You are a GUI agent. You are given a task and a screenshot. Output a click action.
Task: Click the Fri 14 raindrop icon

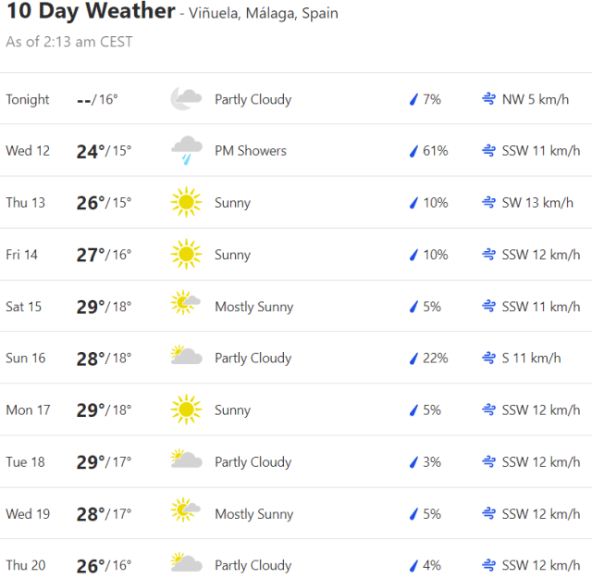tap(413, 255)
